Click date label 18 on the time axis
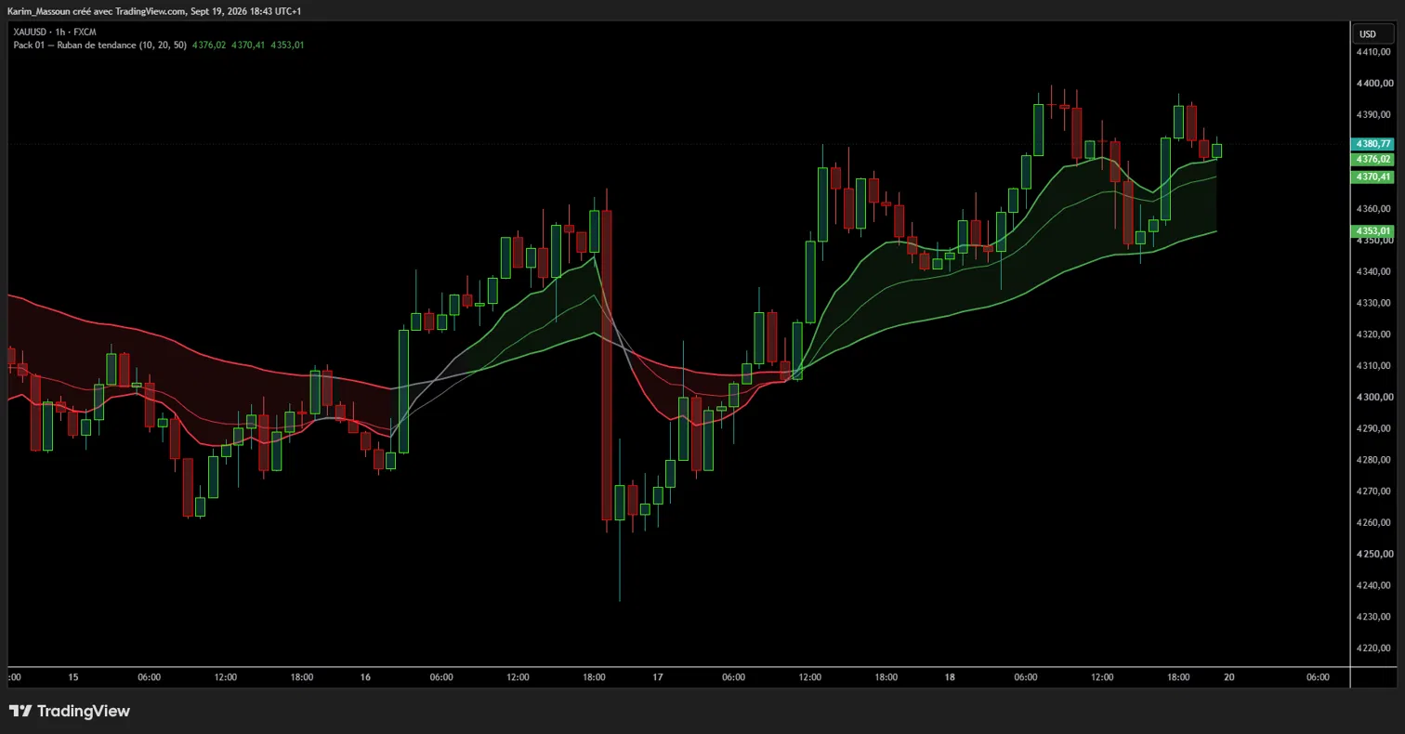1405x734 pixels. [x=950, y=677]
